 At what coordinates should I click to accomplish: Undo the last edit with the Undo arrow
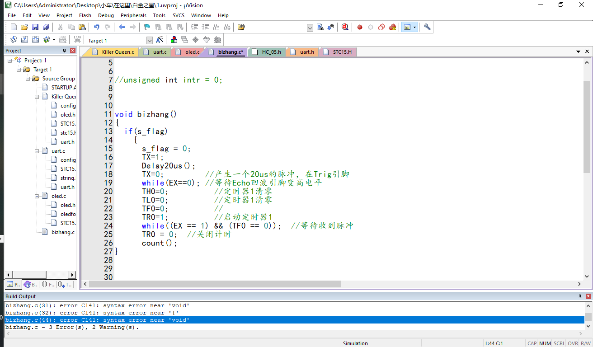point(96,27)
